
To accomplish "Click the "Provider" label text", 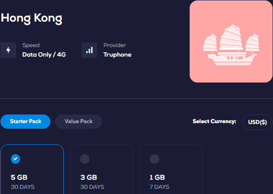I will click(x=114, y=45).
